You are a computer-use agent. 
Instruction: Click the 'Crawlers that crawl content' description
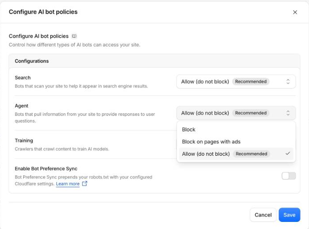click(62, 149)
